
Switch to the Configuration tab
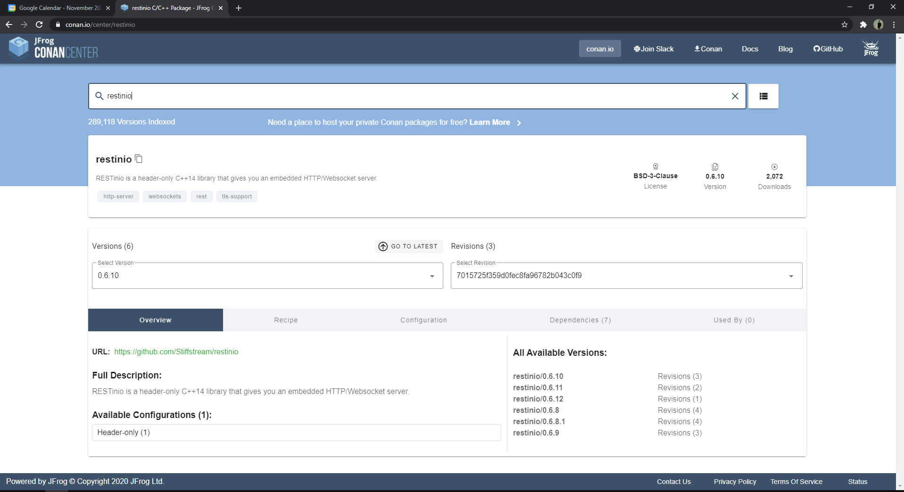pyautogui.click(x=423, y=320)
